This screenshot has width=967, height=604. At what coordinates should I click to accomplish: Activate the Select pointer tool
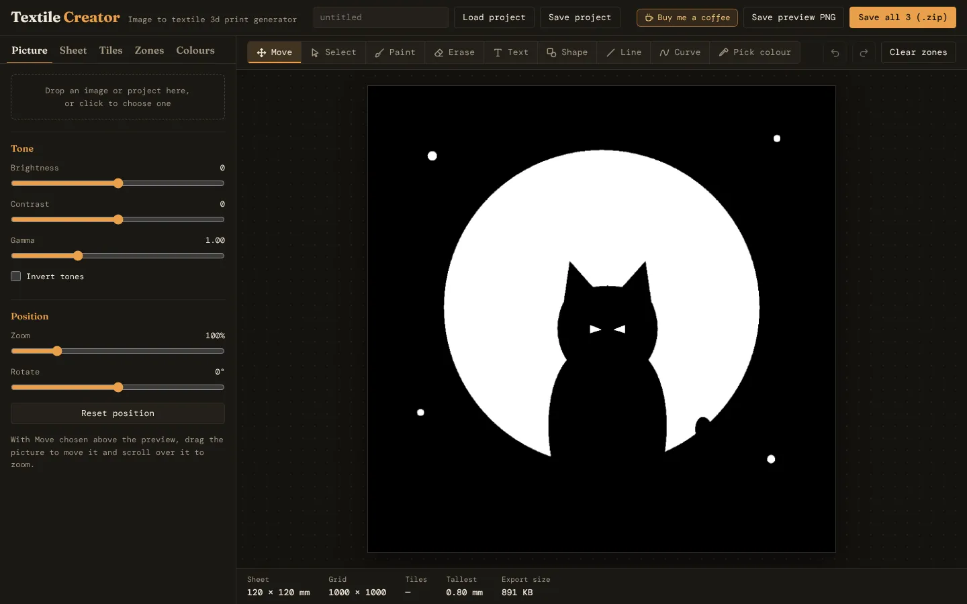[x=334, y=52]
